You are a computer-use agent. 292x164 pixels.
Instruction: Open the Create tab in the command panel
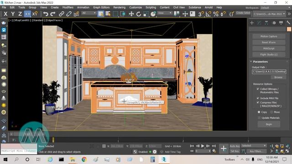[x=252, y=23]
